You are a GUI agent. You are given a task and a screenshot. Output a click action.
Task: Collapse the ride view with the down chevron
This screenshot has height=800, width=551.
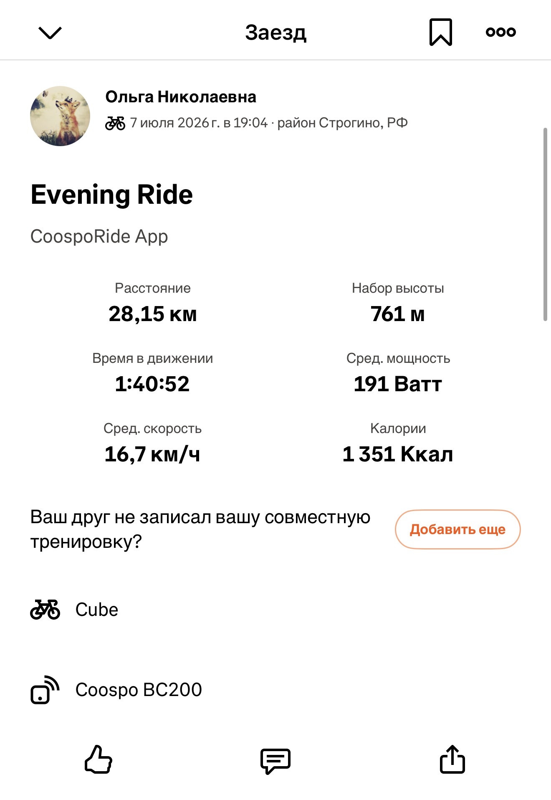coord(50,33)
